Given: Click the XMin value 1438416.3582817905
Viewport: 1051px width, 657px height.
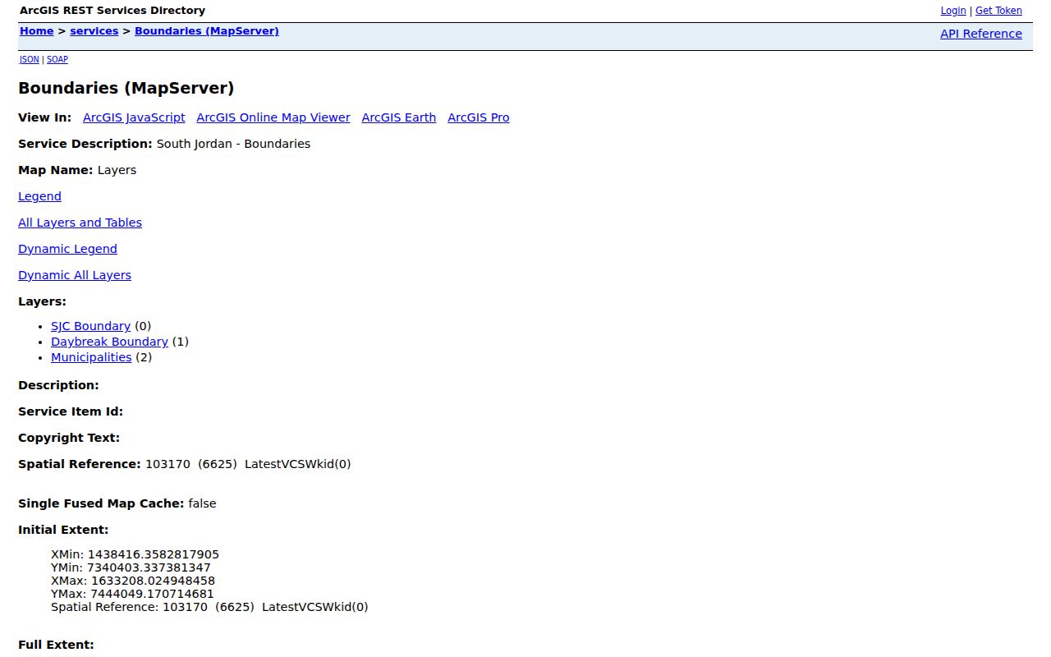Looking at the screenshot, I should pos(154,554).
